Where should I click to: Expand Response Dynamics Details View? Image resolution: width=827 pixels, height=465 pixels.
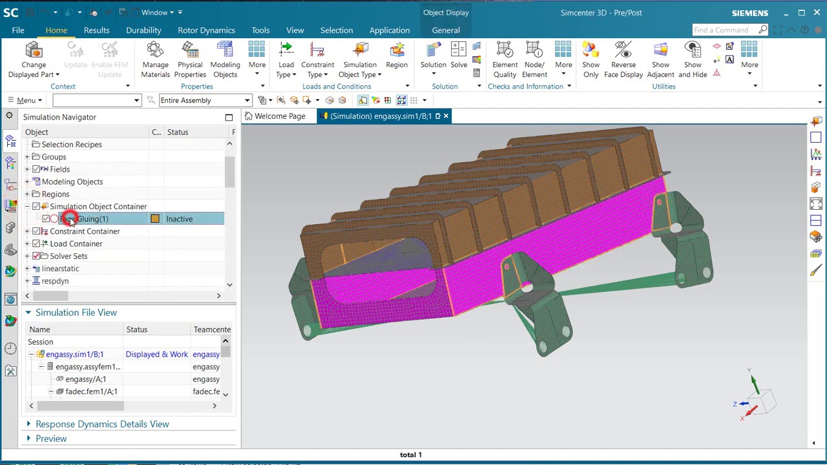click(x=28, y=424)
